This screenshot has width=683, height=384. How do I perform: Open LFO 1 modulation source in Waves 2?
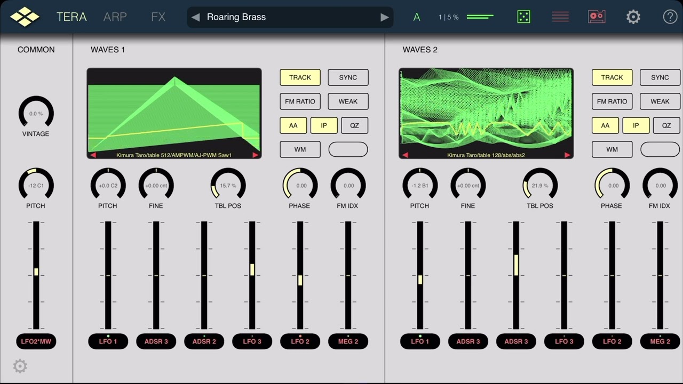click(x=420, y=341)
